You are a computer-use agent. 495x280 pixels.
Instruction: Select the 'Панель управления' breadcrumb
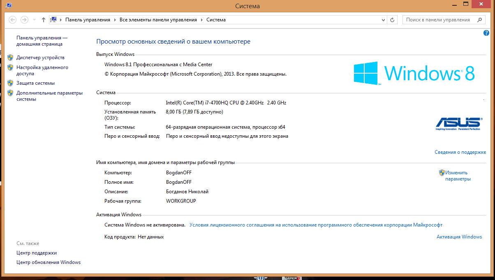coord(88,20)
